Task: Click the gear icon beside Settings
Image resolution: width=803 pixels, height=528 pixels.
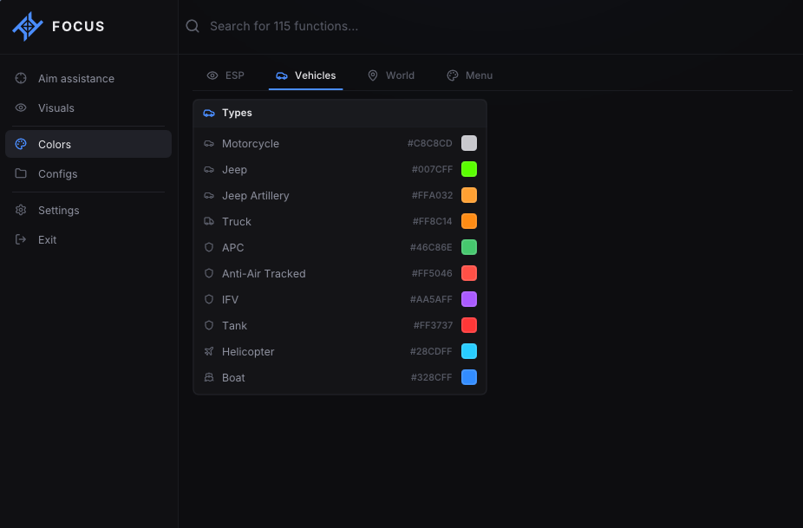Action: 21,210
